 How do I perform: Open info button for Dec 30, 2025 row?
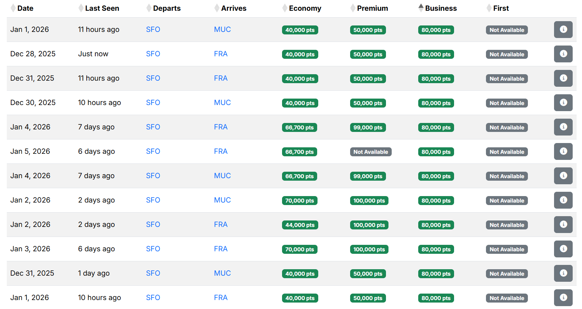[x=563, y=103]
